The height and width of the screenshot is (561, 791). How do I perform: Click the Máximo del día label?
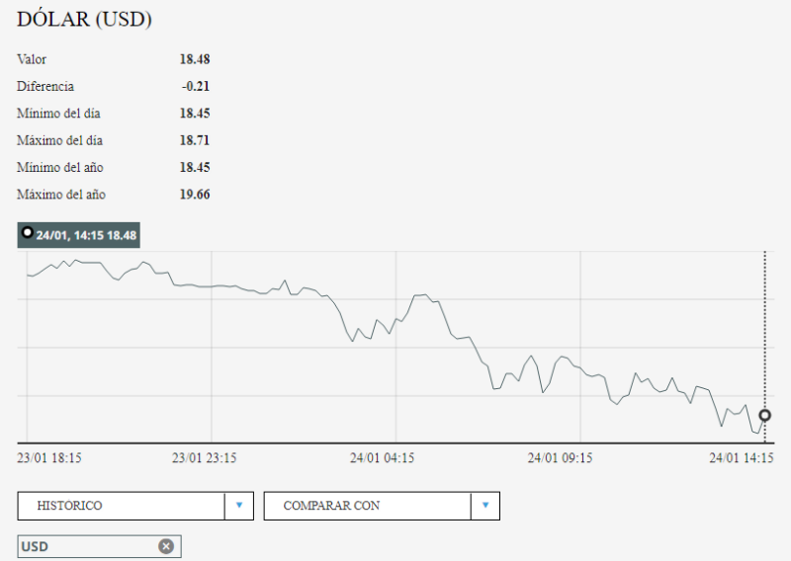pos(59,140)
